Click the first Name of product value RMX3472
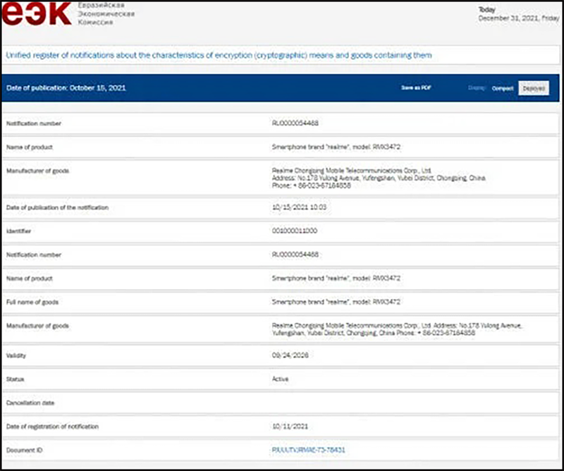Viewport: 564px width, 471px height. click(x=336, y=147)
